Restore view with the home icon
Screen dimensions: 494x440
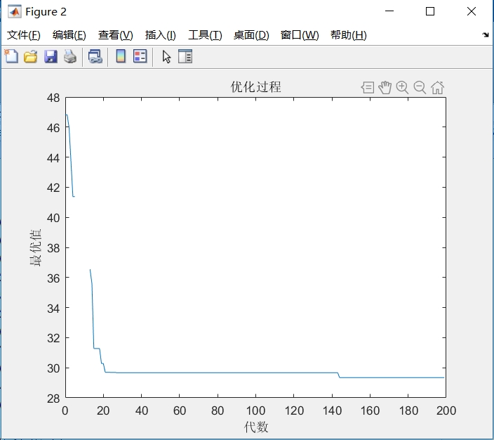click(438, 87)
